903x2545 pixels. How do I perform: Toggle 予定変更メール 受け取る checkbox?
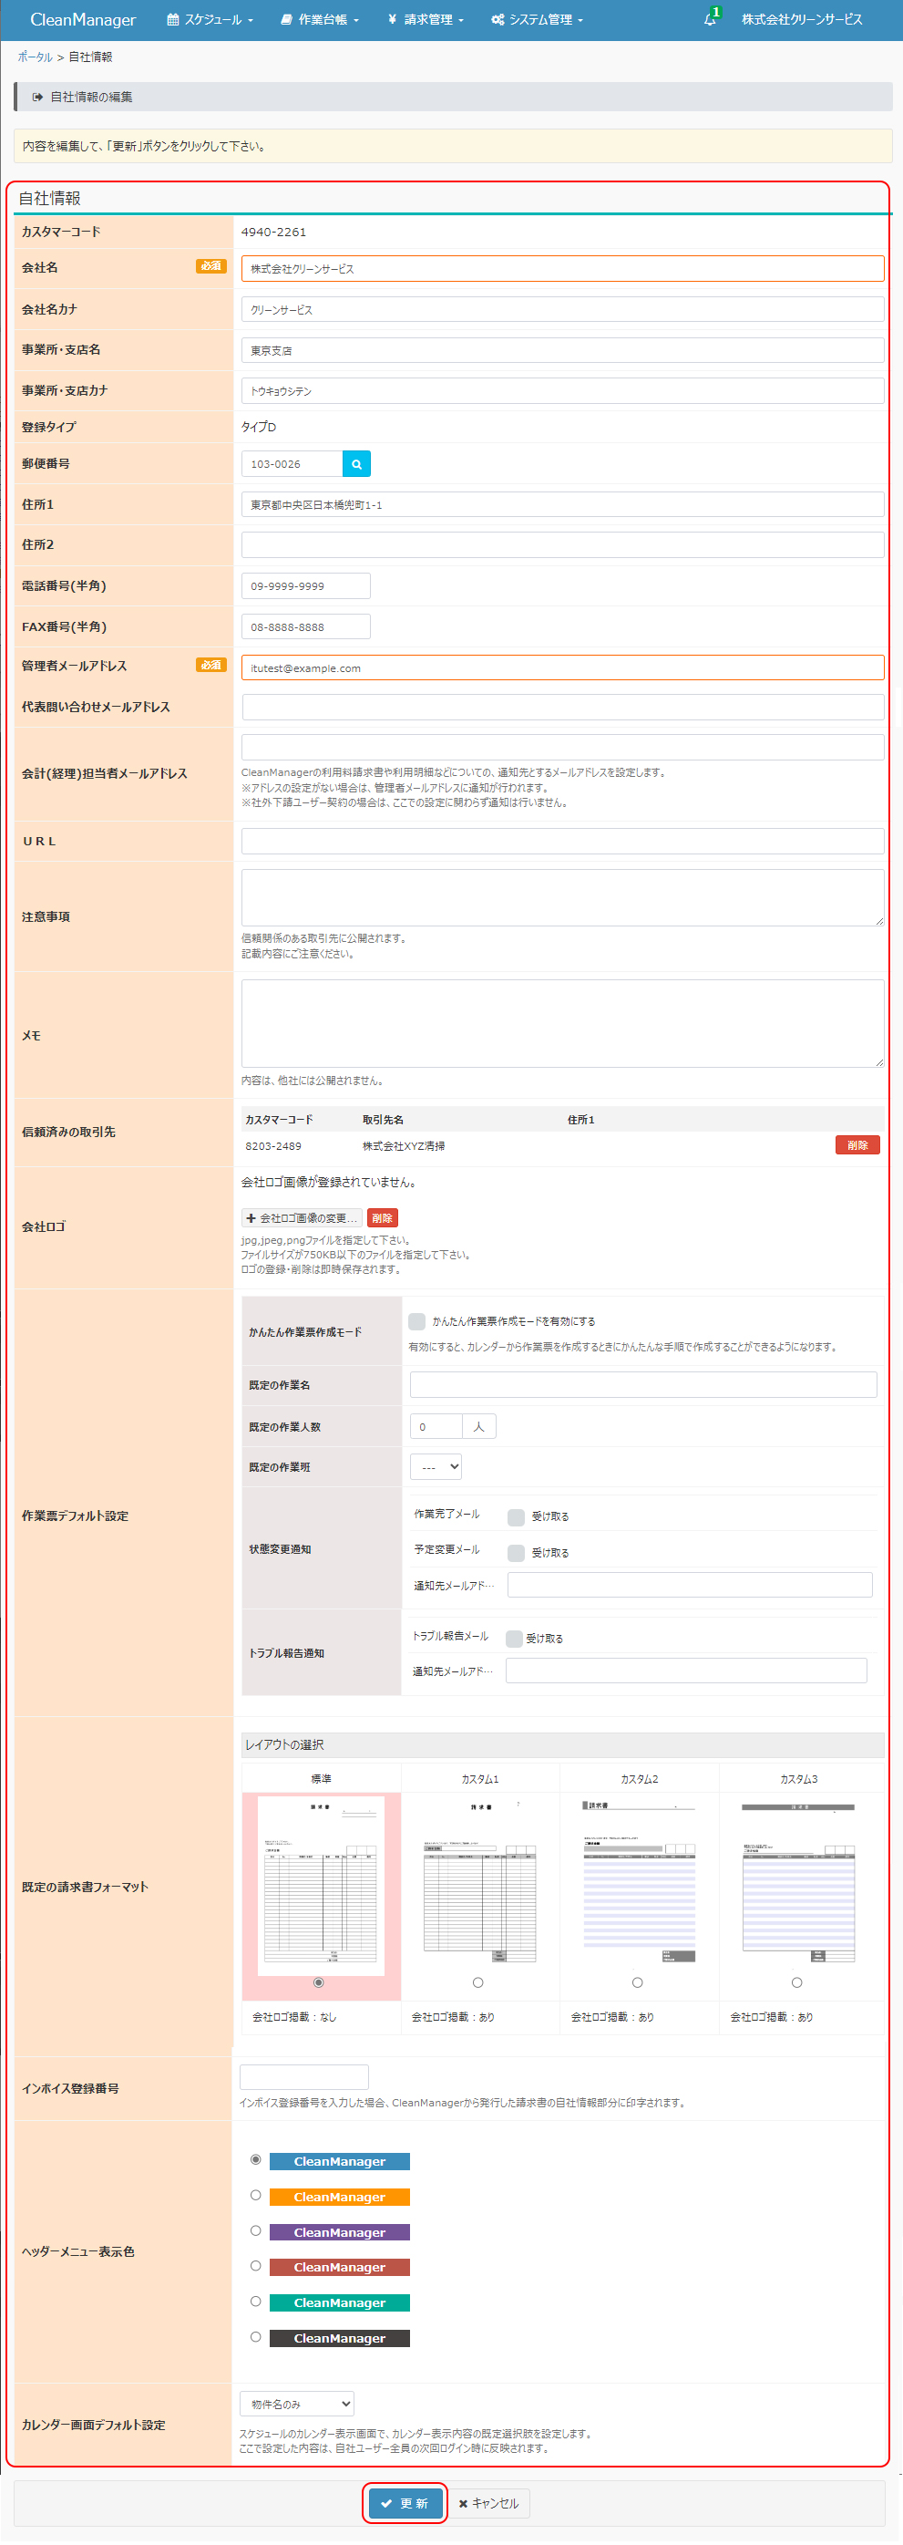515,1553
